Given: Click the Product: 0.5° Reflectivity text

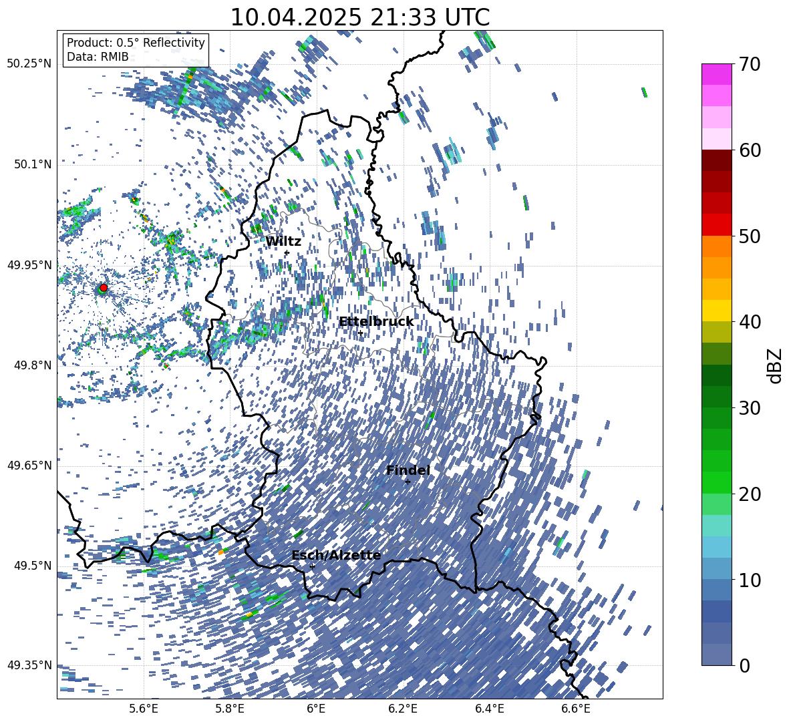Looking at the screenshot, I should point(136,43).
